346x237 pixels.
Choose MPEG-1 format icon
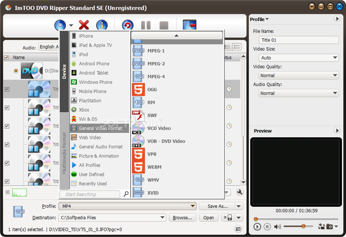click(138, 51)
